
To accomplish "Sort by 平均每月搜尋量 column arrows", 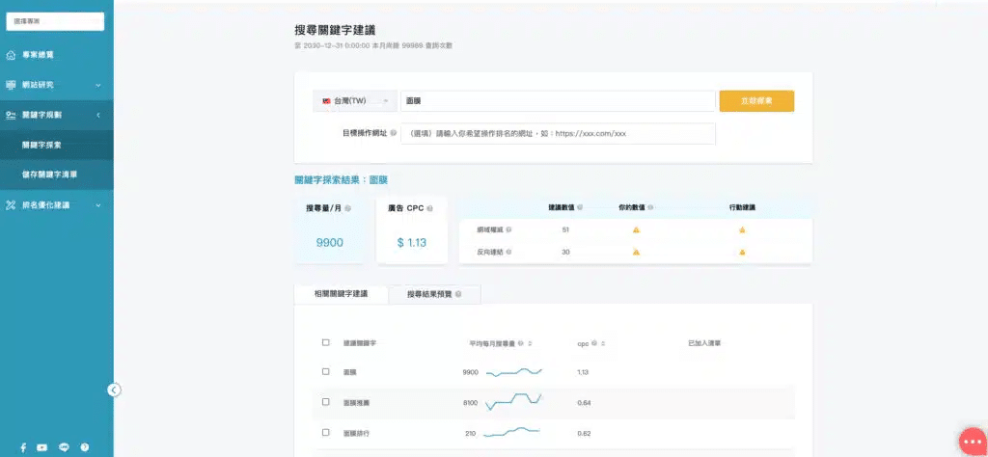I will (x=530, y=342).
